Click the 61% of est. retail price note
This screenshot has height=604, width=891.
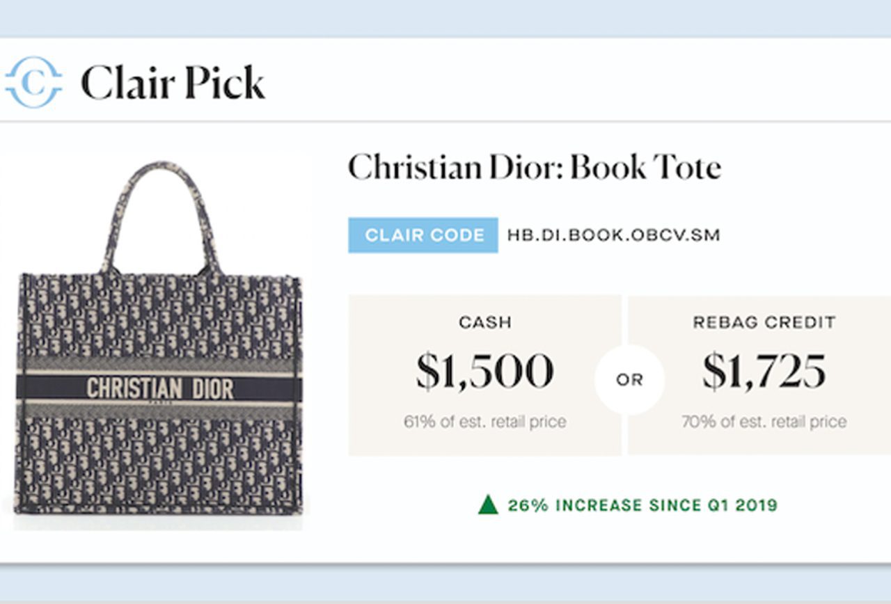point(484,421)
